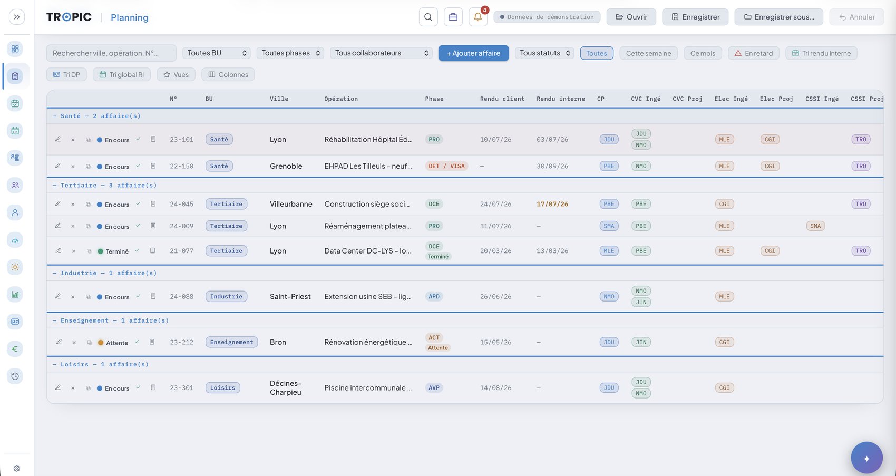Toggle the checkmark for affair 24-088
The image size is (896, 476).
pos(138,296)
